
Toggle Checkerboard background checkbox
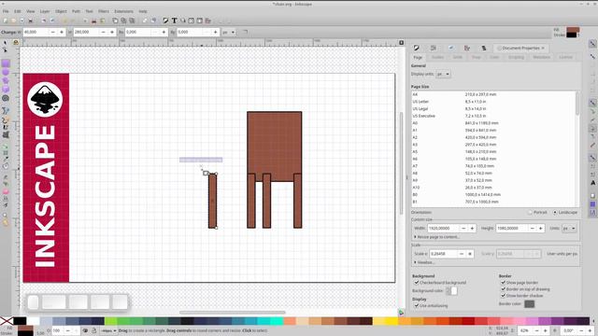click(417, 283)
